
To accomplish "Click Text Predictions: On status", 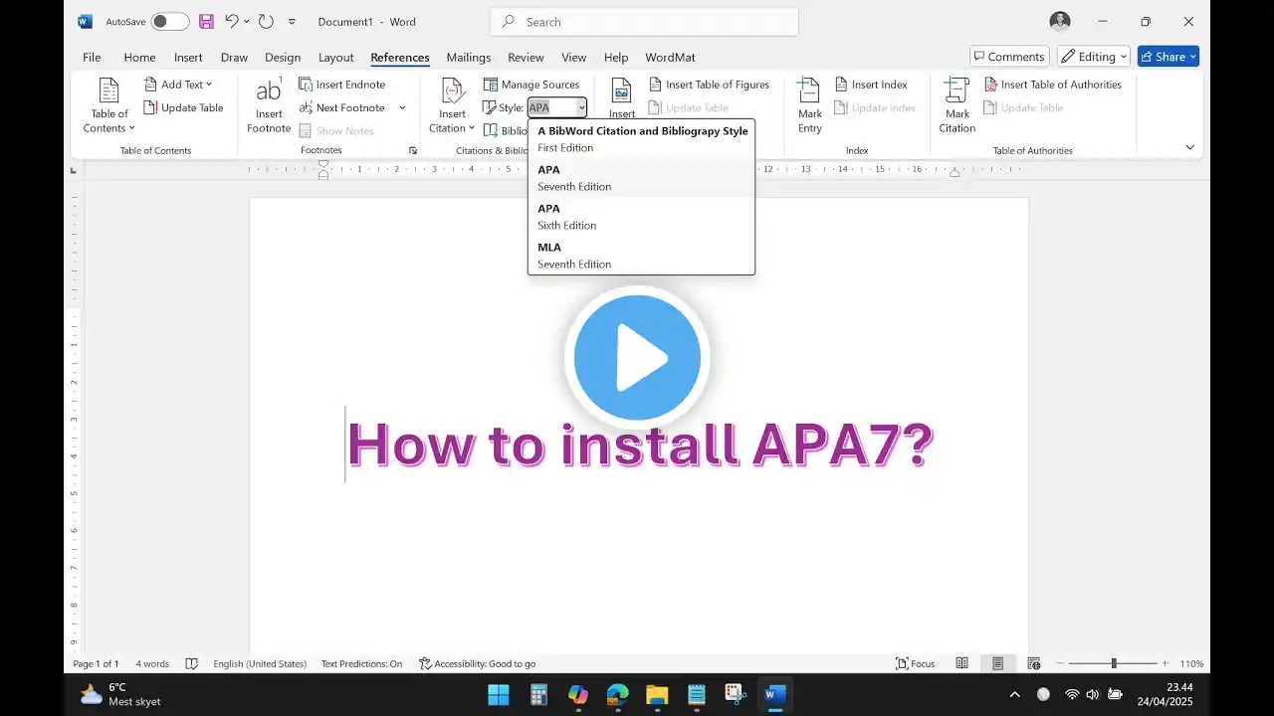I will pos(361,663).
